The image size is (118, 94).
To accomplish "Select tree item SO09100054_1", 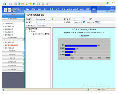I will pos(42,34).
